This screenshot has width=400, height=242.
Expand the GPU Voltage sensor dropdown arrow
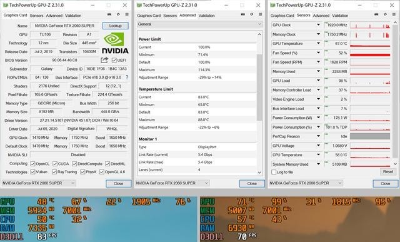point(318,146)
